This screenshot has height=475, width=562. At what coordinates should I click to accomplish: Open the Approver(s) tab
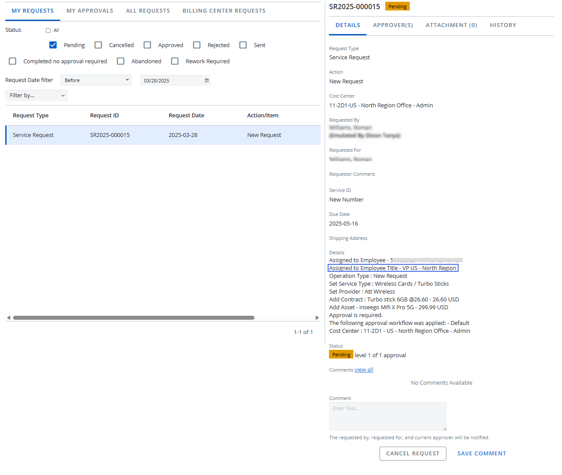pyautogui.click(x=393, y=25)
